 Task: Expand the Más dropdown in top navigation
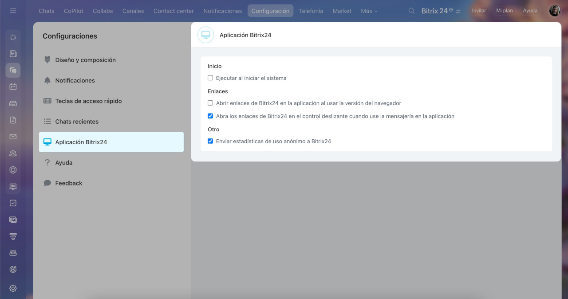pyautogui.click(x=369, y=11)
